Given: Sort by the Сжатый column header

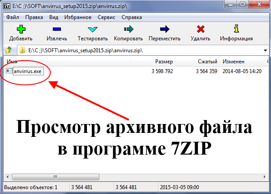Looking at the screenshot, I should pyautogui.click(x=198, y=62).
